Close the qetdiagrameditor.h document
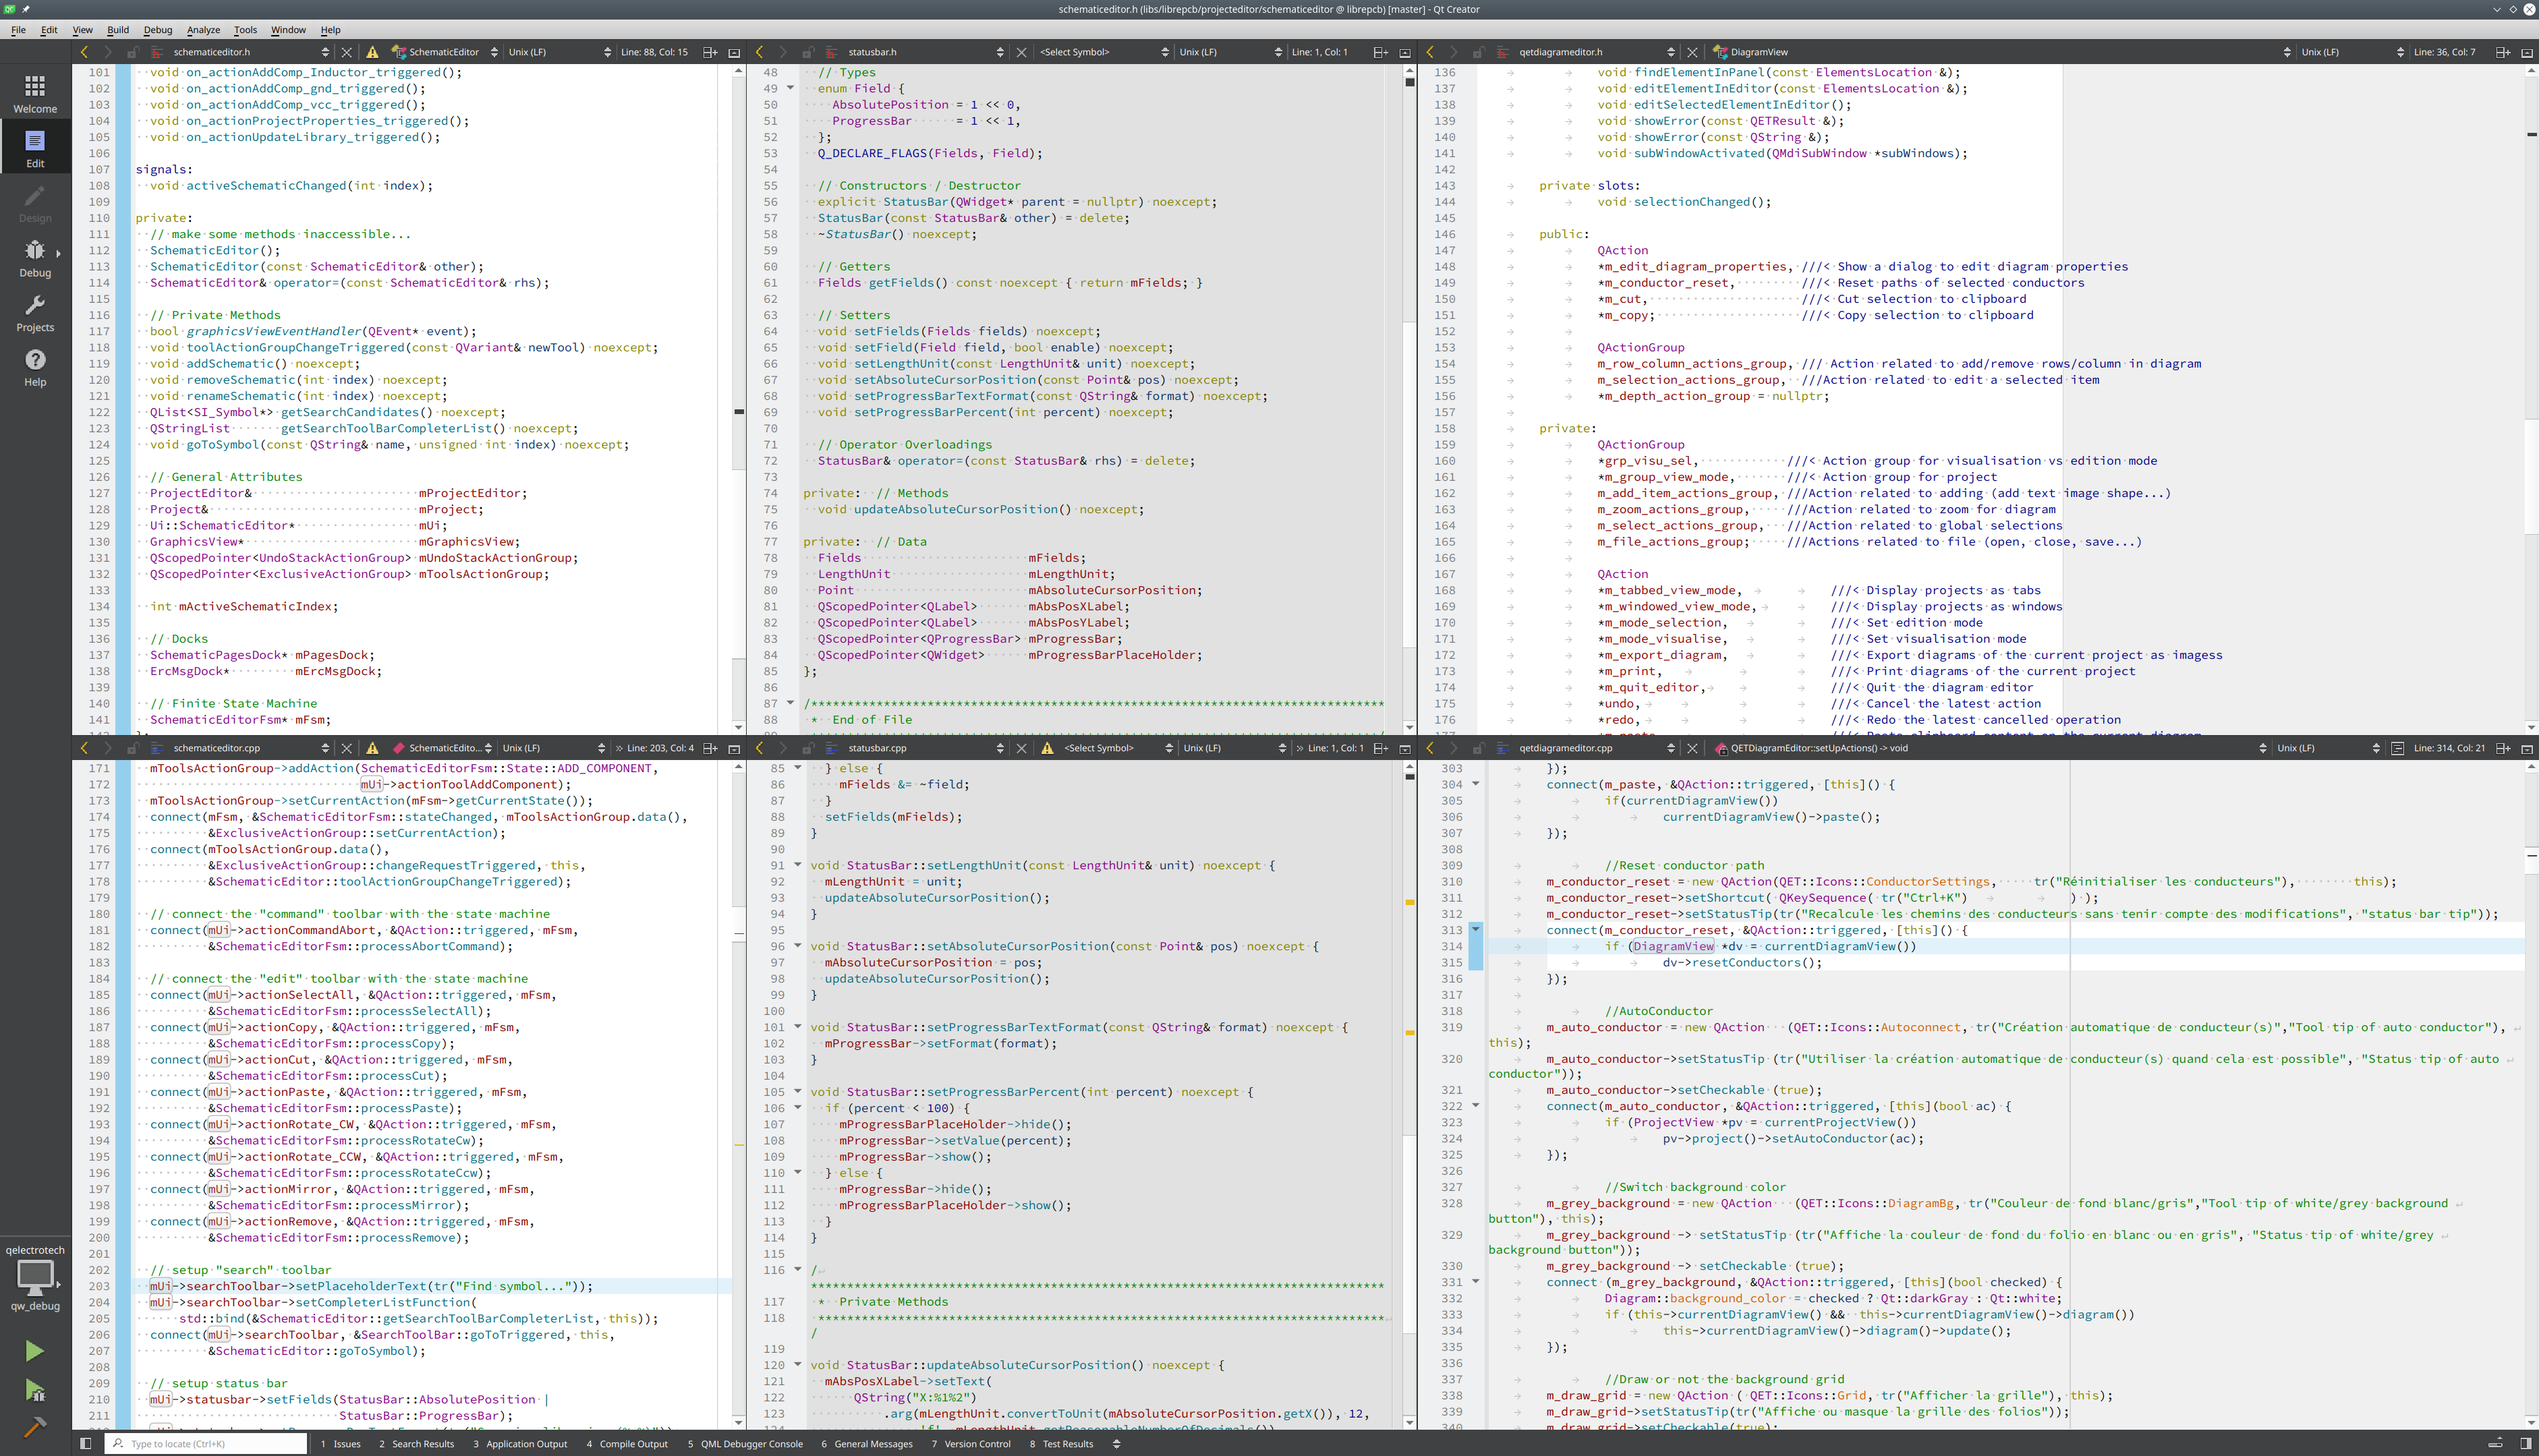The height and width of the screenshot is (1456, 2539). point(1692,52)
